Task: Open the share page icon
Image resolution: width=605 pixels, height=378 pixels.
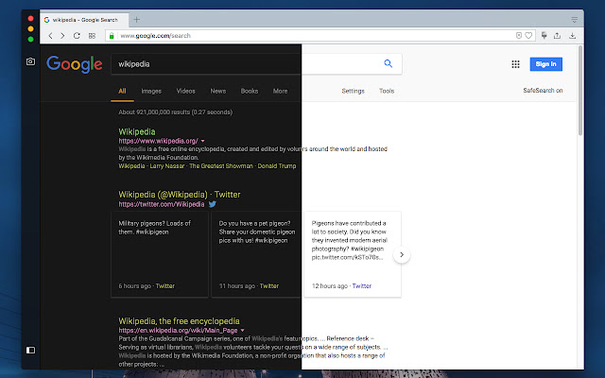Action: pos(557,36)
